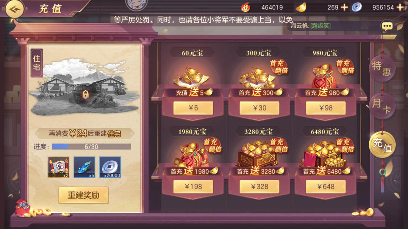The width and height of the screenshot is (408, 229).
Task: Click the 6/30 rebuild progress bar
Action: (91, 147)
